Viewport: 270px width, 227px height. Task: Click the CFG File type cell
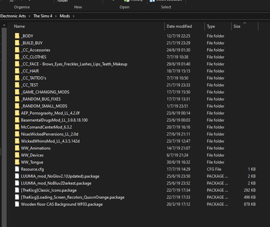point(214,169)
